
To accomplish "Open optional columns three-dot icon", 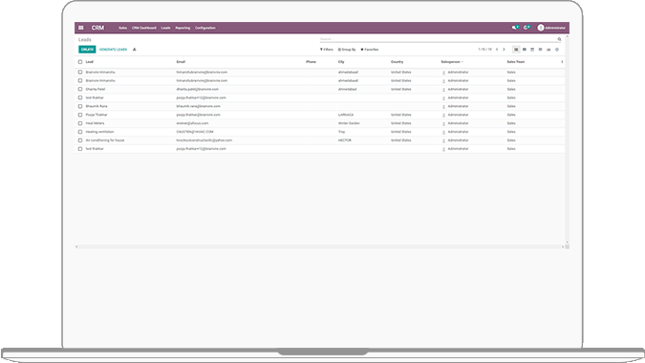I will [562, 62].
